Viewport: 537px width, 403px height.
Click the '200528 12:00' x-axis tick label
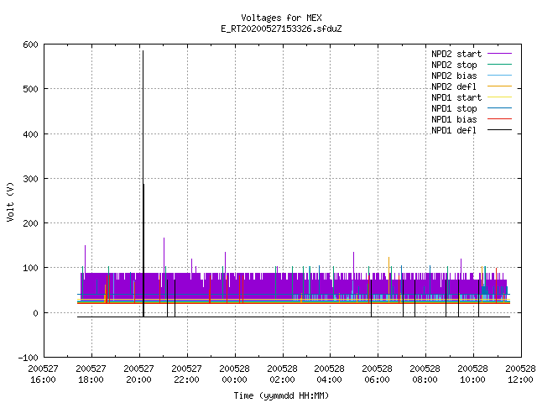point(520,374)
